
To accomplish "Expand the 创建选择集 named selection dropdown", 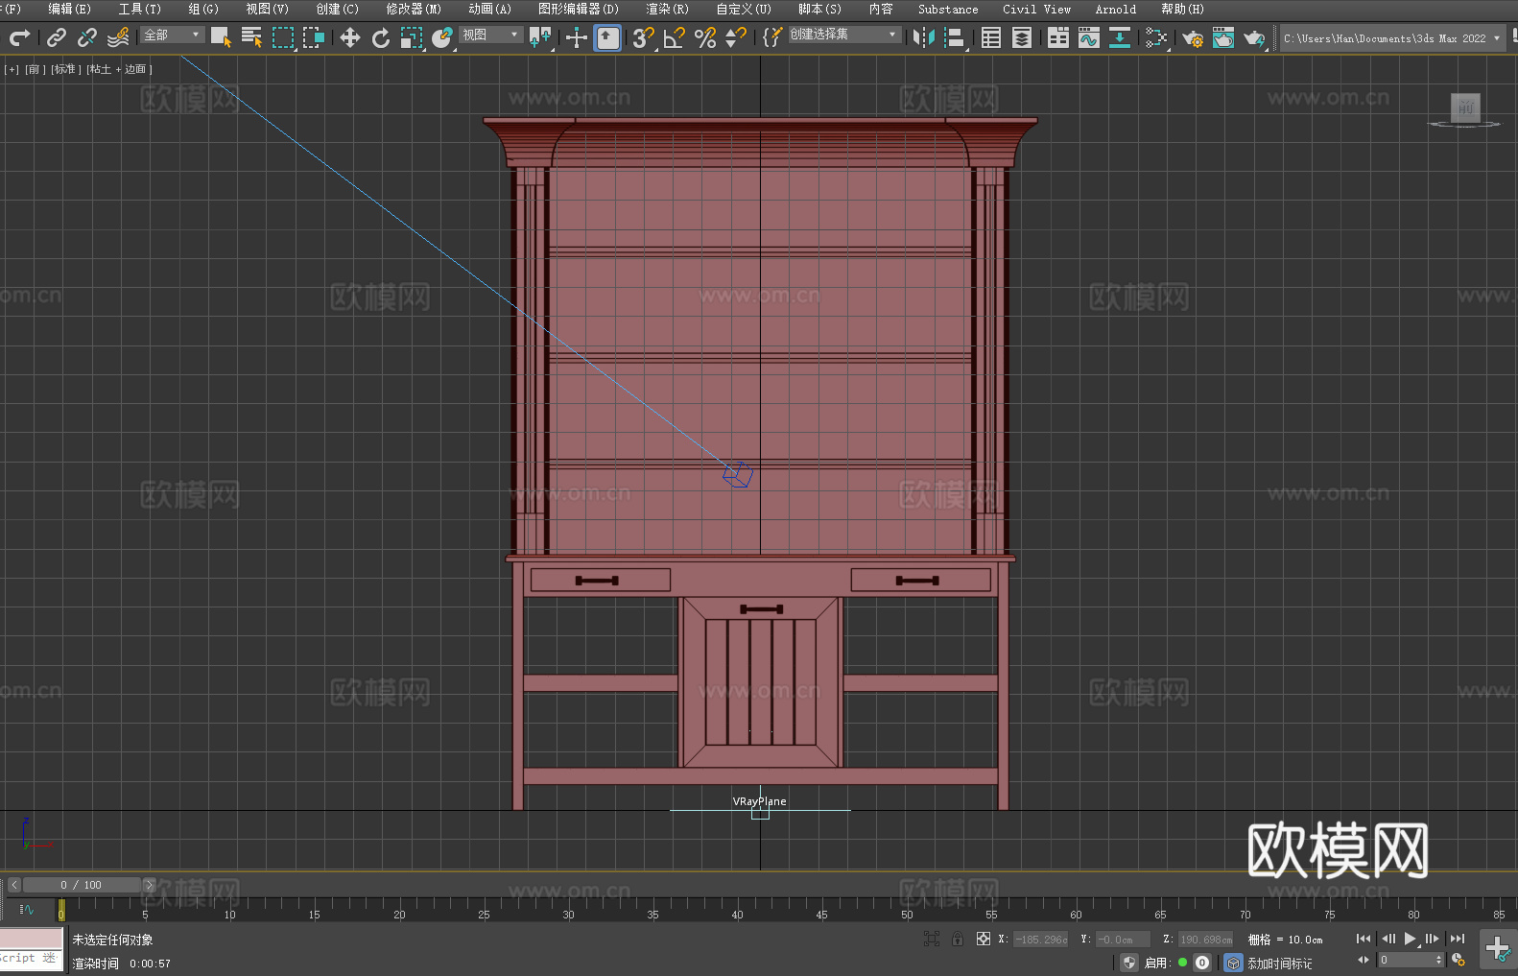I will point(844,35).
